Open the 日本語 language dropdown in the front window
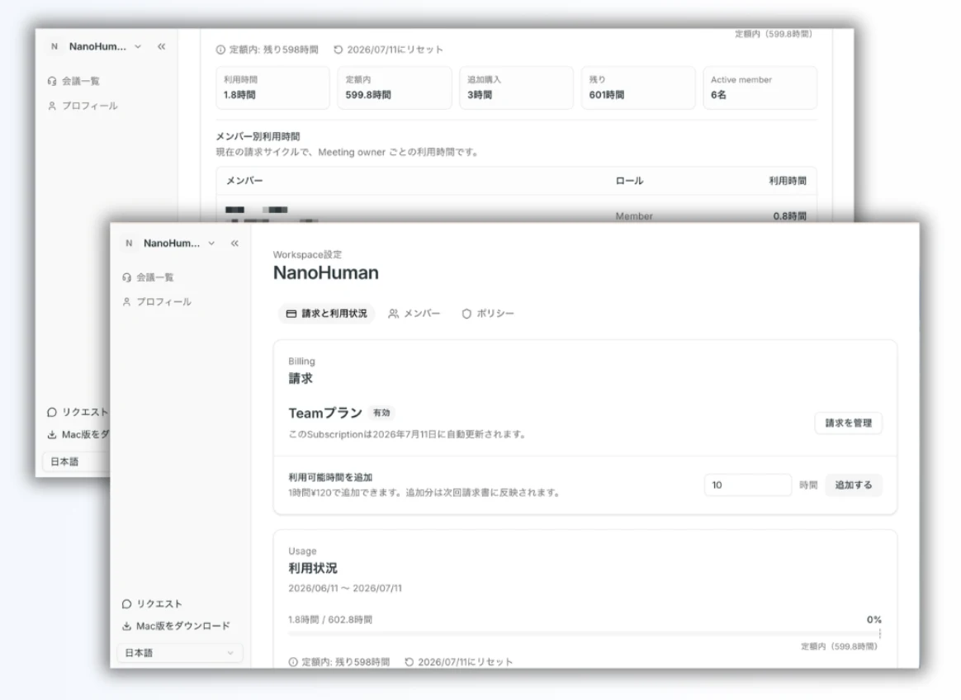Image resolution: width=961 pixels, height=700 pixels. [x=180, y=653]
